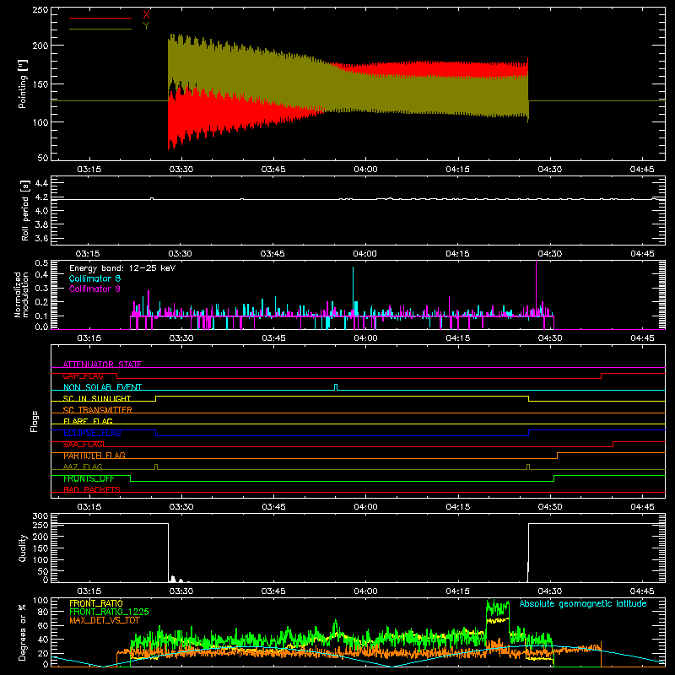
Task: Click the magenta 'Collimator 9' legend entry
Action: pyautogui.click(x=94, y=289)
